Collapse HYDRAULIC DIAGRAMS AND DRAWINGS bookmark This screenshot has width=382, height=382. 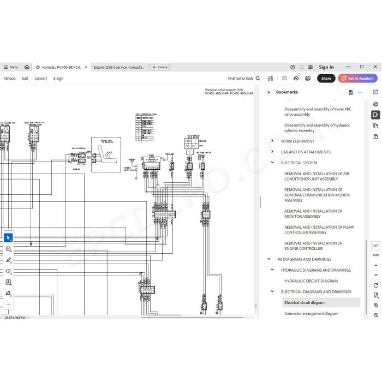coord(272,270)
